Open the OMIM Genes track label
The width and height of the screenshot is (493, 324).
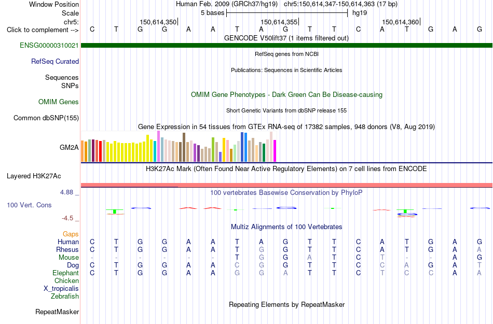point(59,102)
